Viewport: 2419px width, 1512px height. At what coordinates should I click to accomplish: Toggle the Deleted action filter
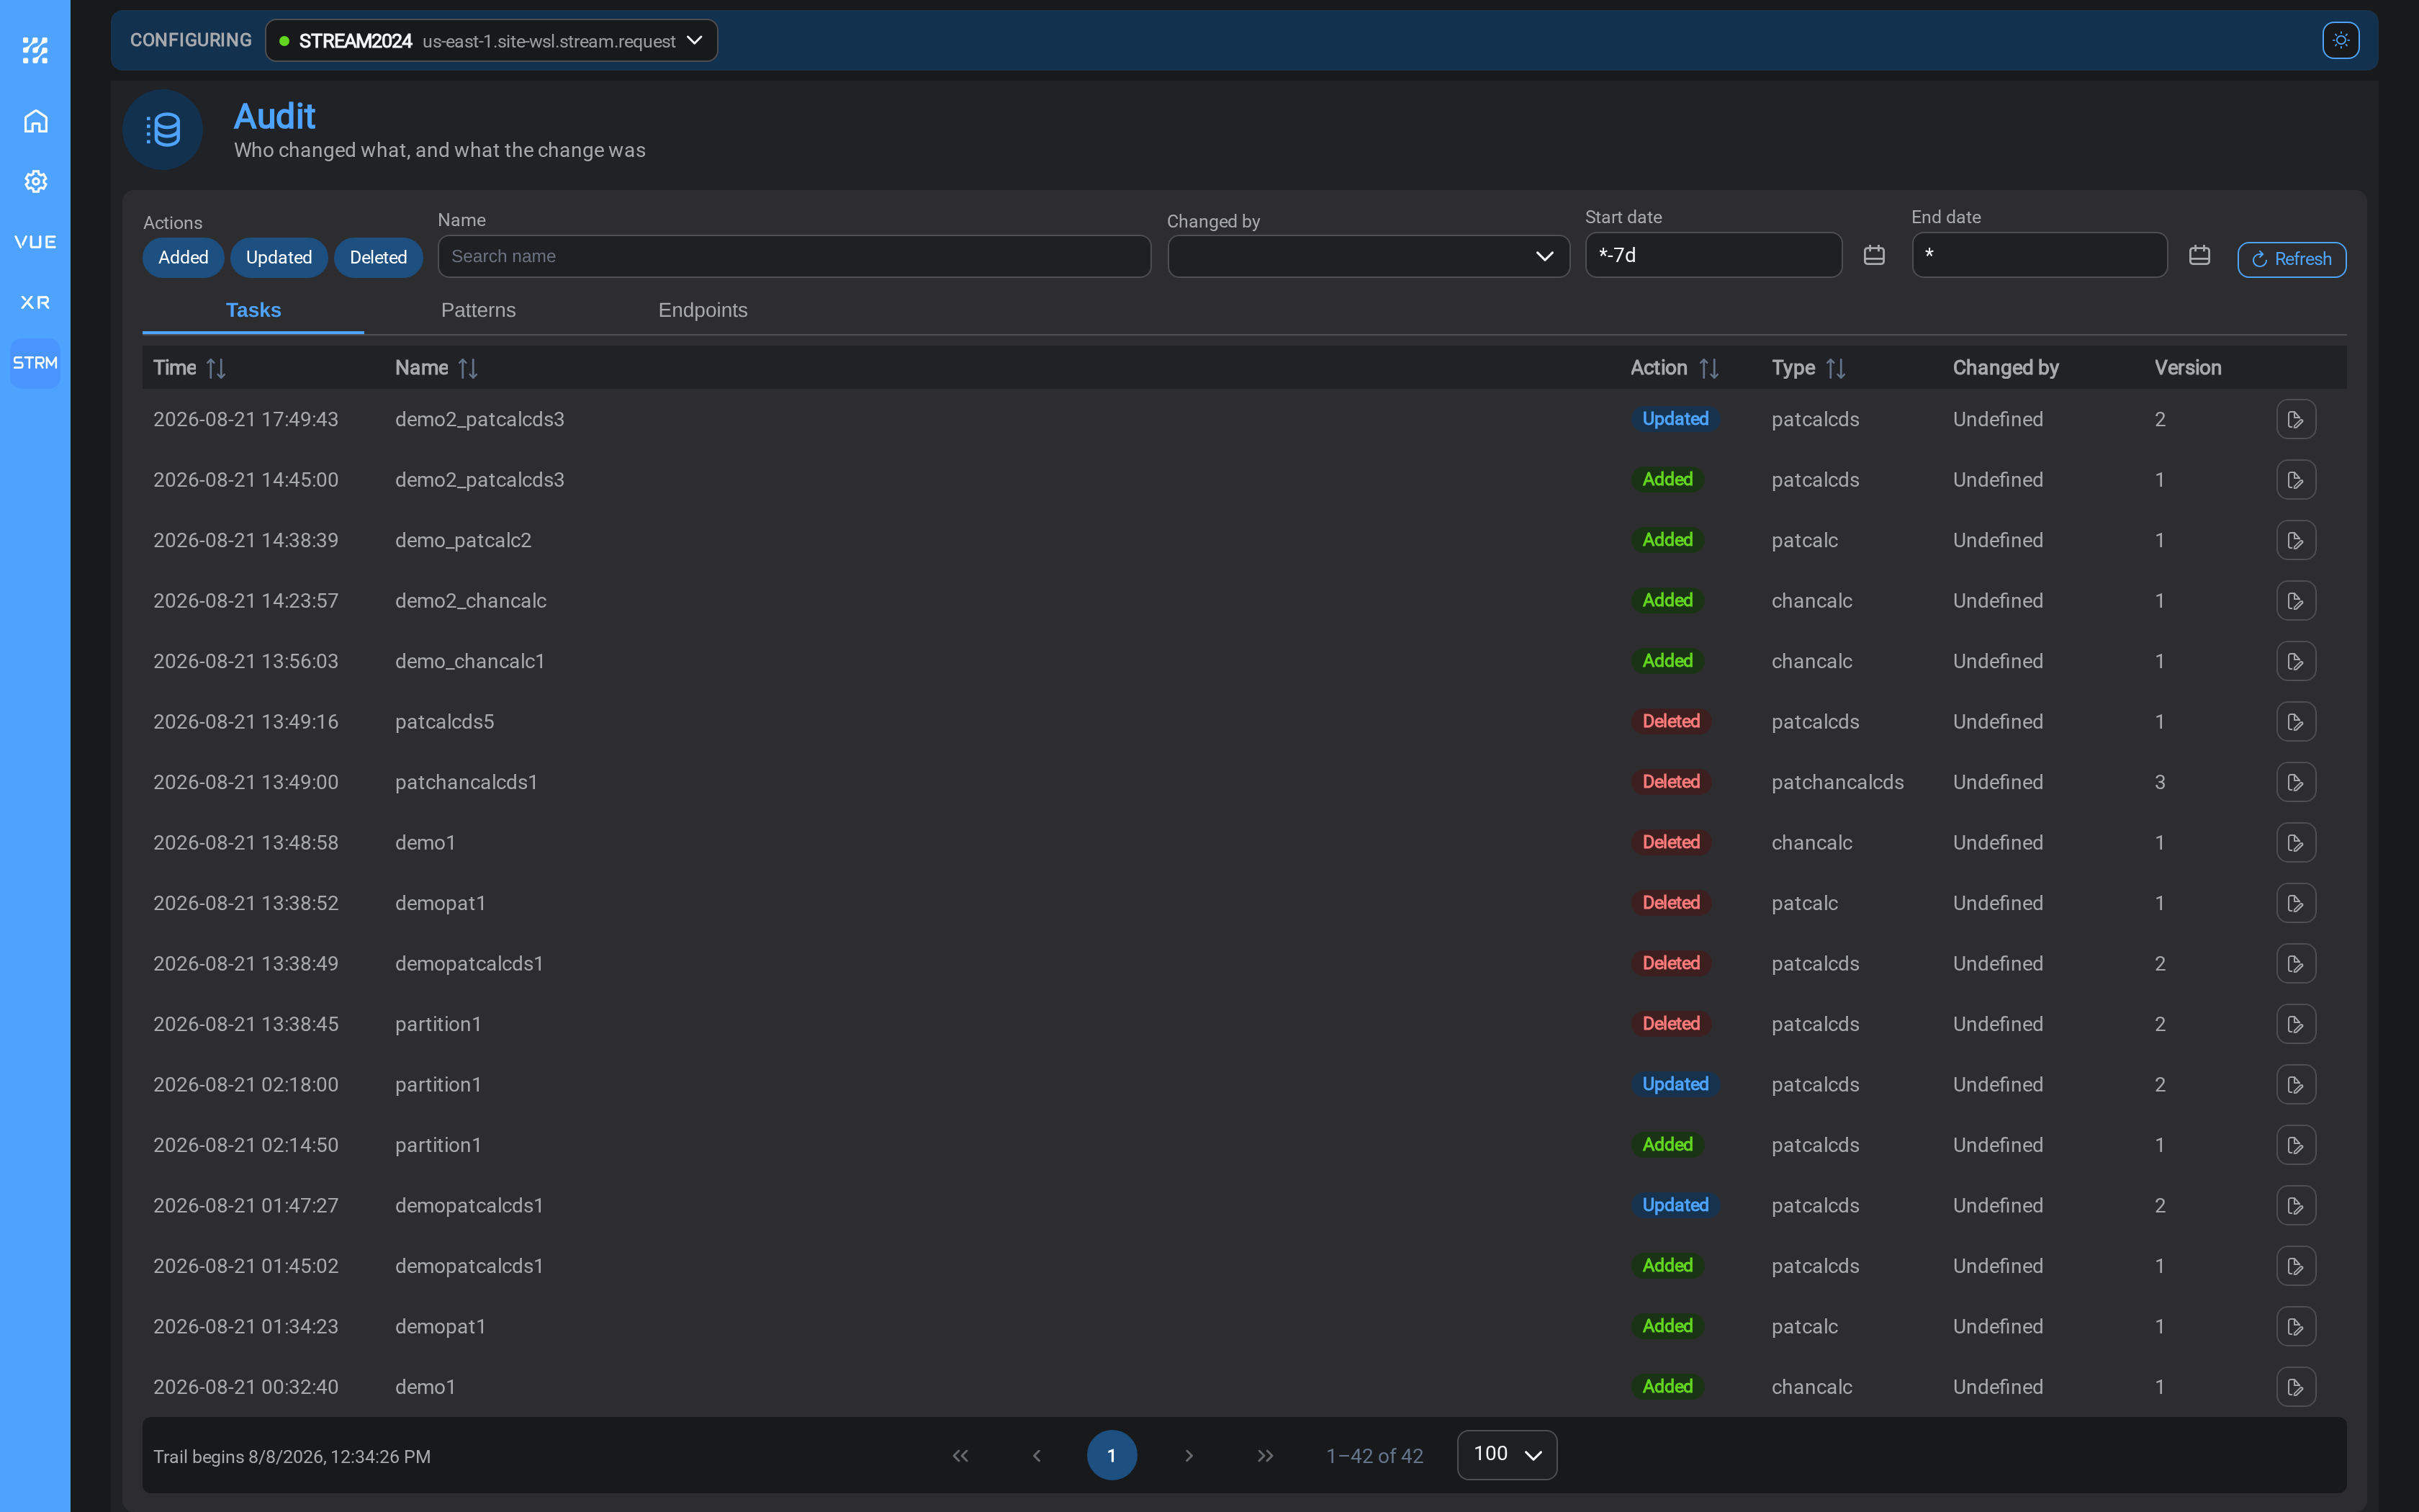(378, 257)
